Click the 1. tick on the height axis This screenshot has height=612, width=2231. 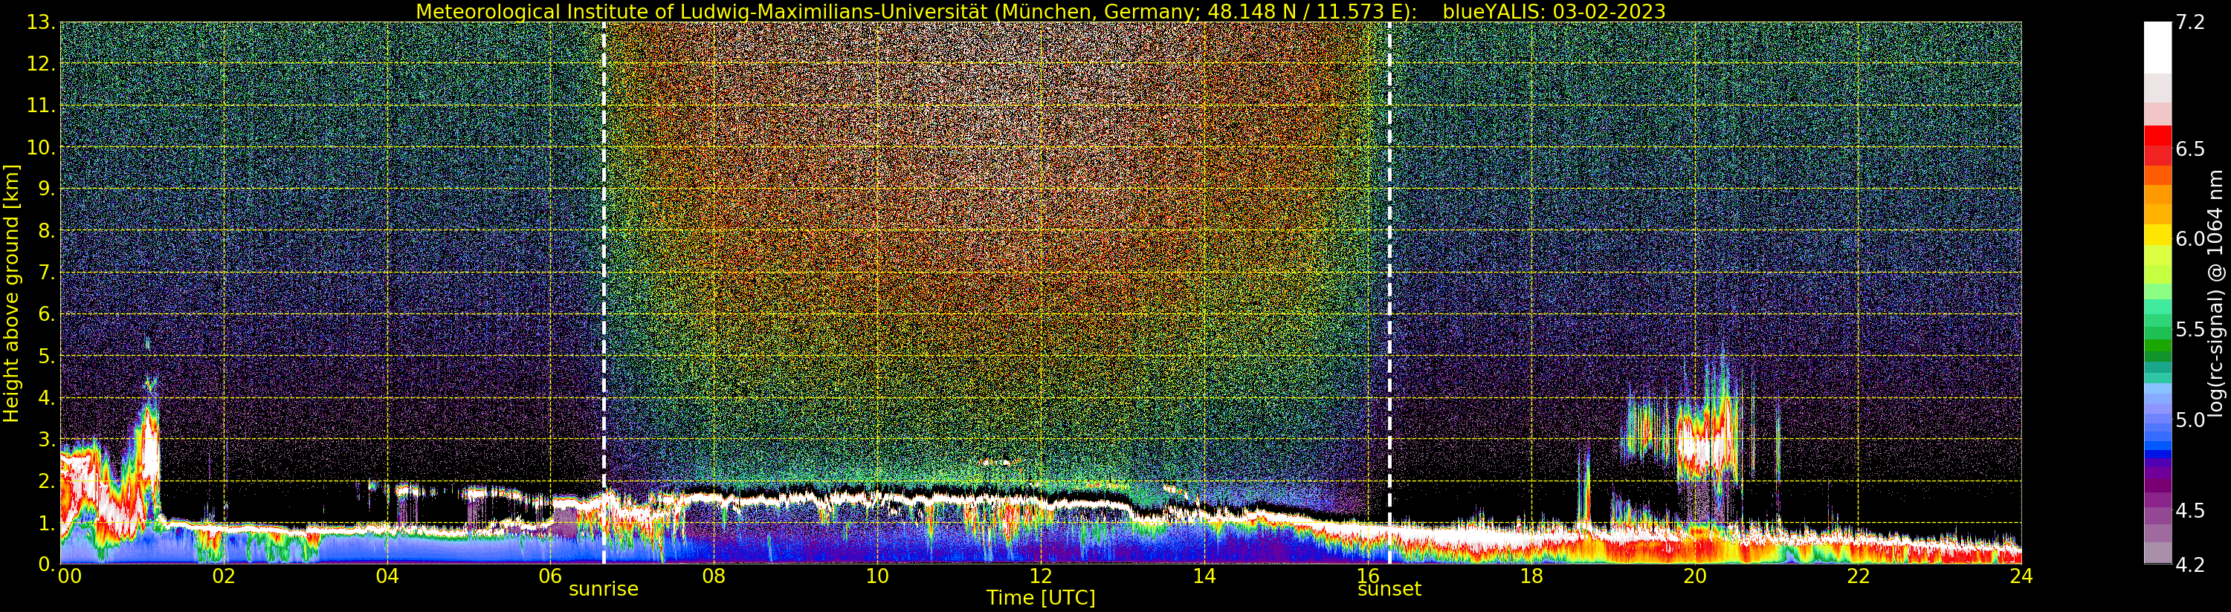46,523
